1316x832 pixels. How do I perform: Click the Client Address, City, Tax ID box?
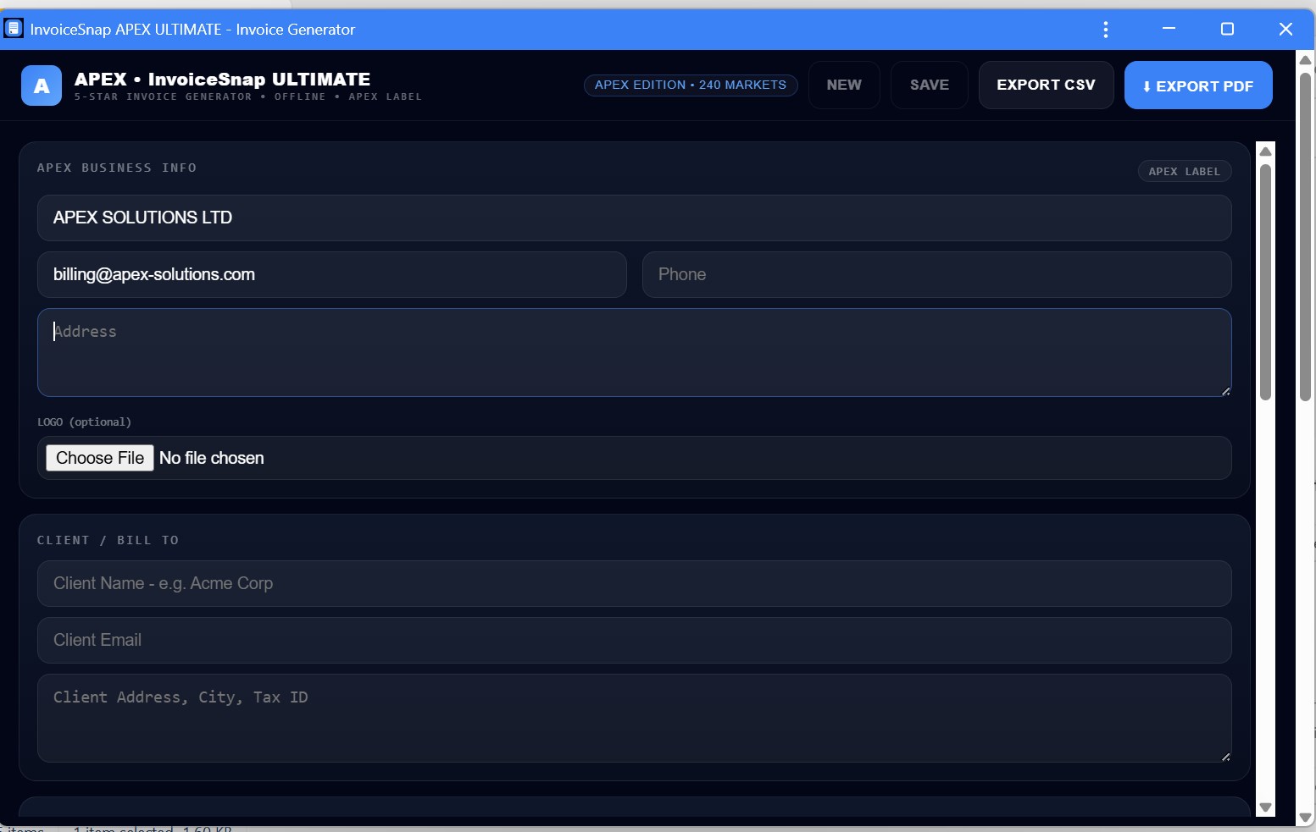[x=634, y=718]
